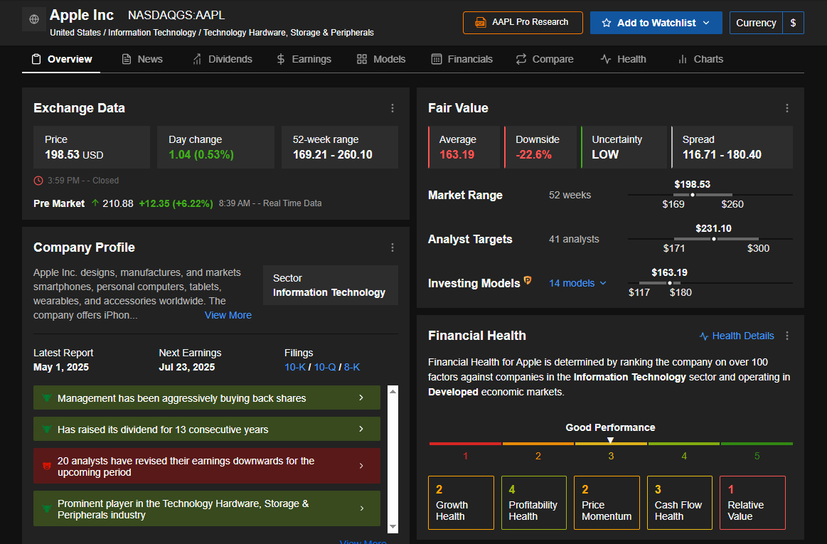Click the 52-week range 169.21 - 260.10 tile
Image resolution: width=827 pixels, height=544 pixels.
(340, 147)
